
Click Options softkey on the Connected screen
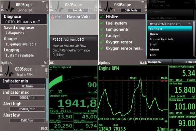pos(6,63)
